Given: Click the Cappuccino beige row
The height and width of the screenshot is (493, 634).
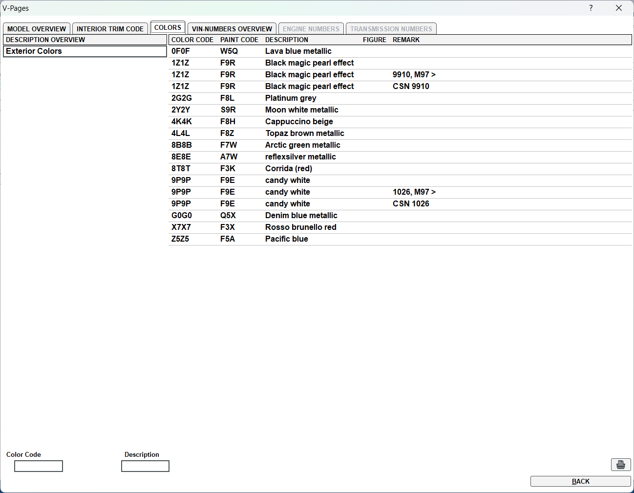Looking at the screenshot, I should click(299, 122).
